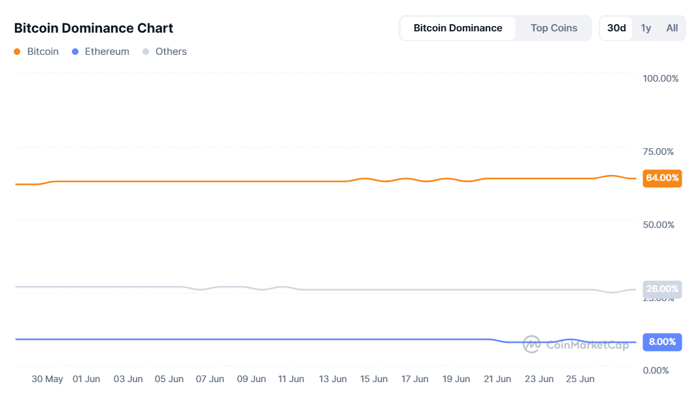Switch to the Top Coins tab

click(x=554, y=28)
